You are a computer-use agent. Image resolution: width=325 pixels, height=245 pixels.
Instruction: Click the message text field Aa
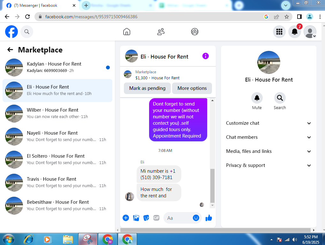pyautogui.click(x=179, y=218)
